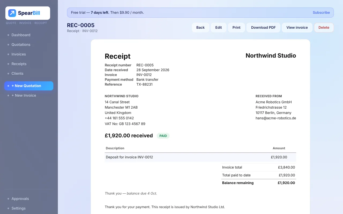Click the REC-0005 page heading
The width and height of the screenshot is (343, 214).
coord(81,25)
